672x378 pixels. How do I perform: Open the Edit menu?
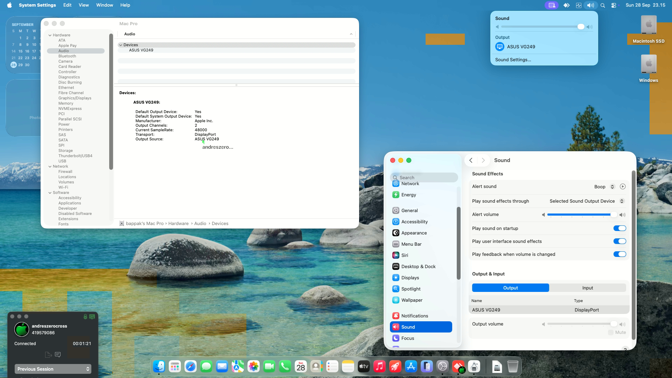(x=67, y=5)
